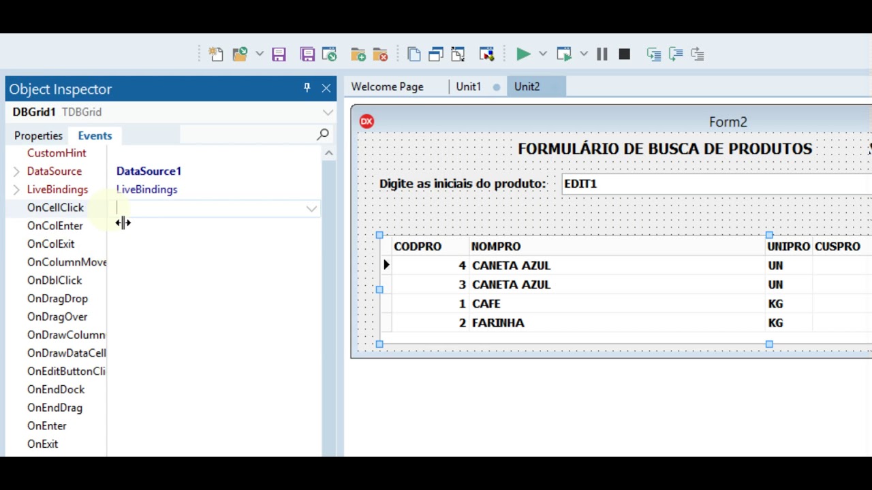Image resolution: width=872 pixels, height=490 pixels.
Task: Select the OnExit event
Action: pos(42,444)
